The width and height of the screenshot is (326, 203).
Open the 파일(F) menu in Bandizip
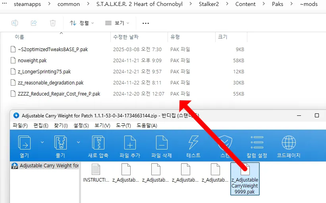(x=20, y=126)
